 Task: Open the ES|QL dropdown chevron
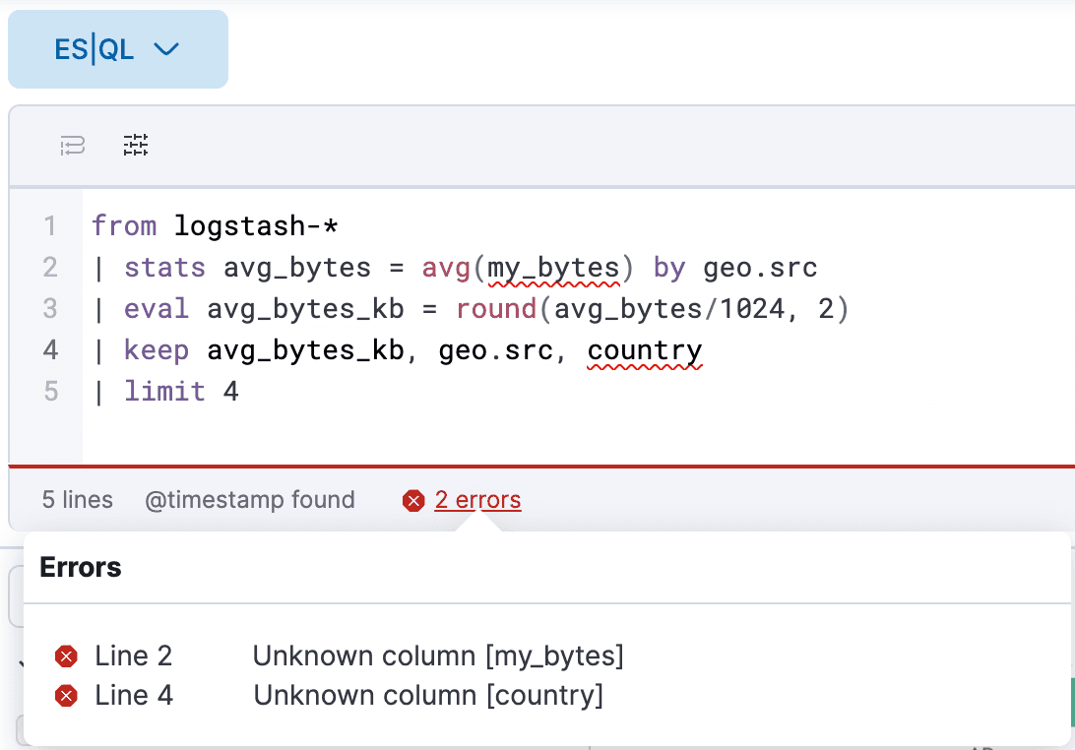pyautogui.click(x=165, y=48)
